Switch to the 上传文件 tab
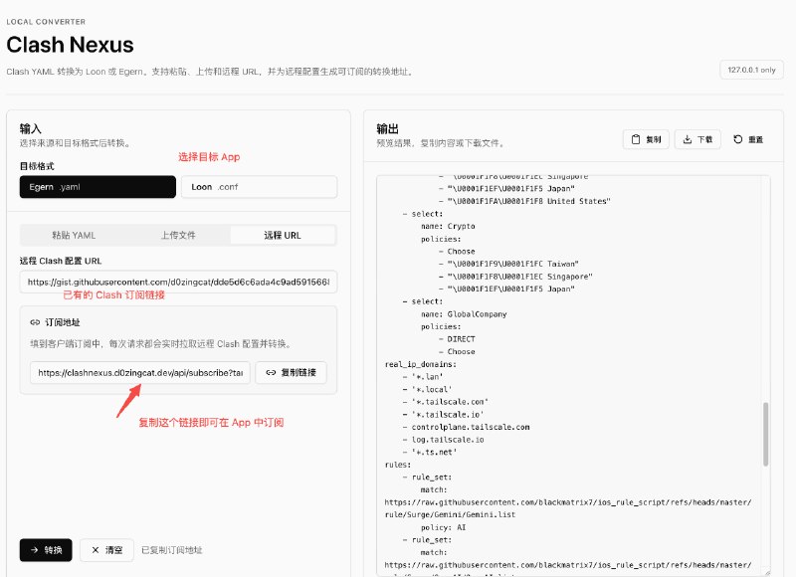This screenshot has width=796, height=577. (178, 235)
